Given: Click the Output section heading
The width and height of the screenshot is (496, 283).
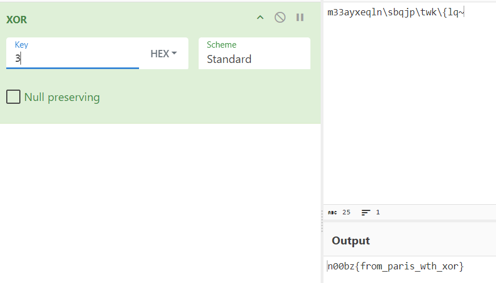Looking at the screenshot, I should [x=351, y=241].
